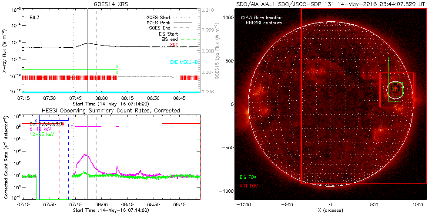Click the AIA flare location circle on the Sun

click(395, 89)
